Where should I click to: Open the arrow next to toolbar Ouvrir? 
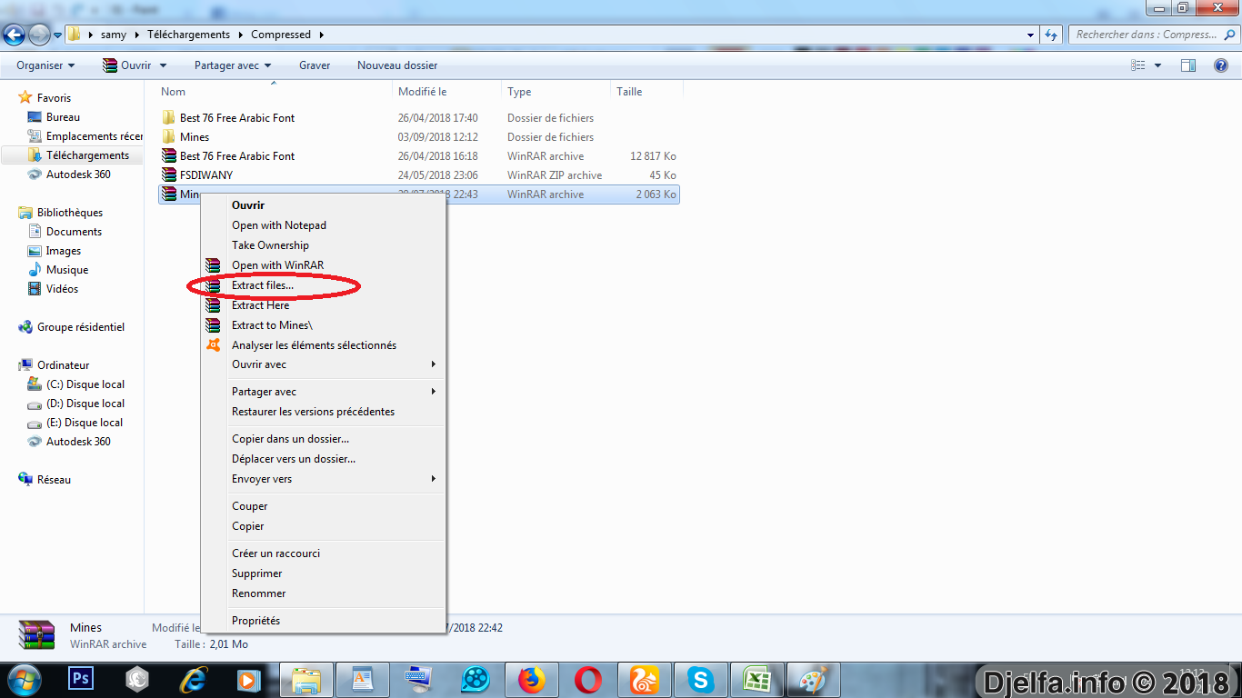(x=163, y=65)
